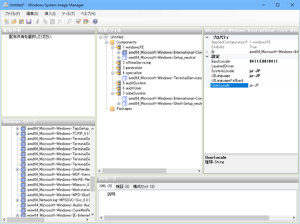300x224 pixels.
Task: Expand the Networking-MPSSVC-Svc component
Action: click(x=17, y=200)
